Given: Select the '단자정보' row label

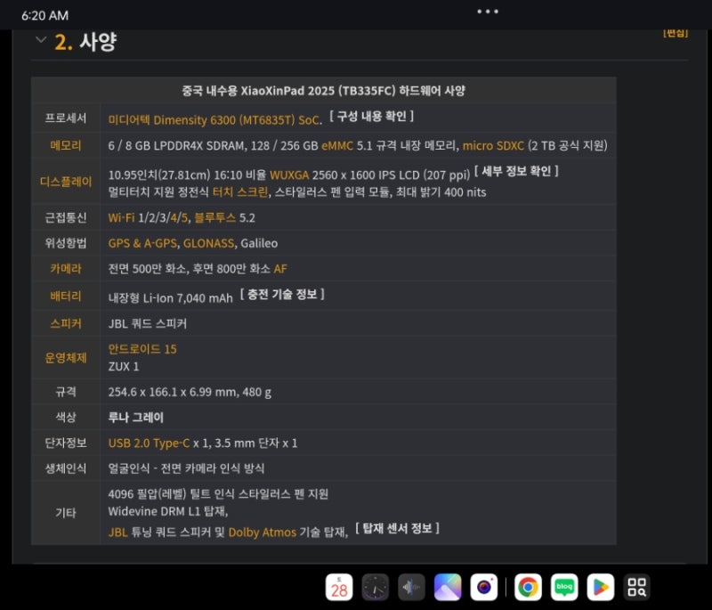Looking at the screenshot, I should point(66,443).
